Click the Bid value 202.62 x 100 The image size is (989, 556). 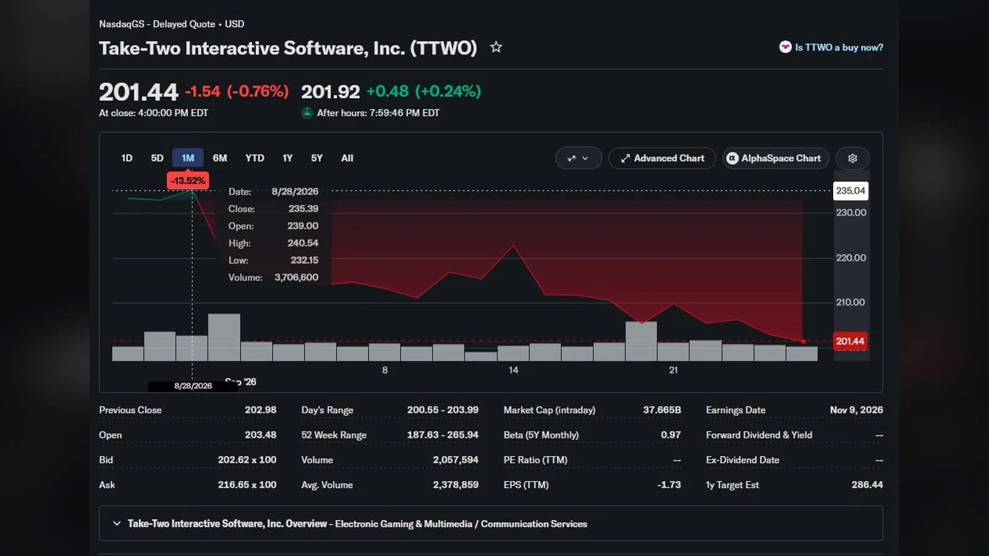[247, 460]
